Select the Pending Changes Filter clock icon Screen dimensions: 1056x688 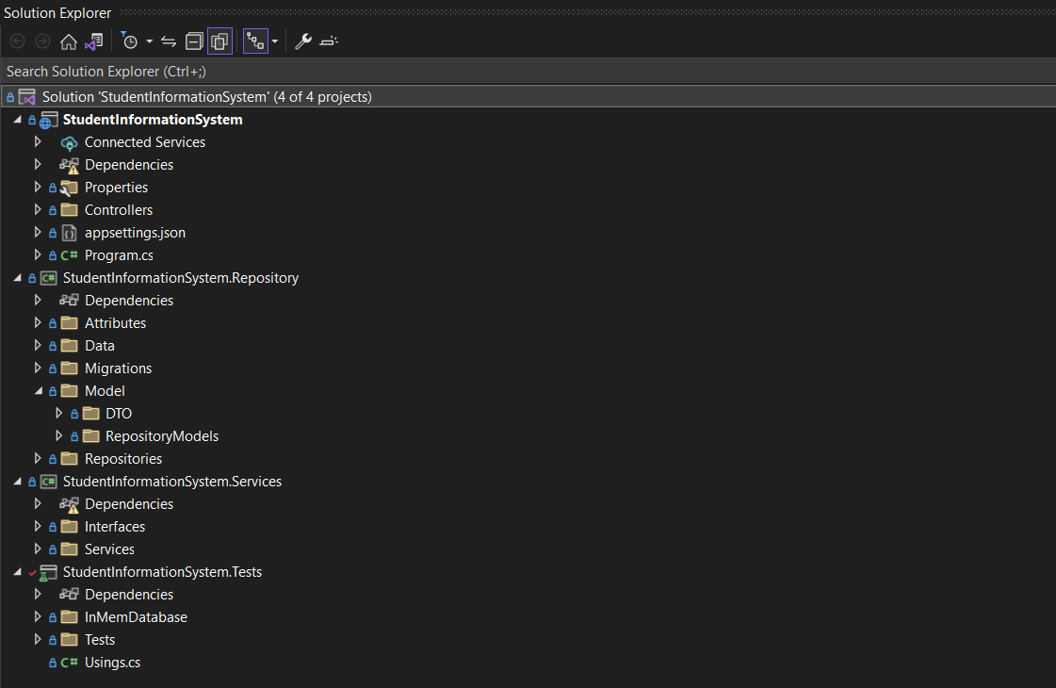[x=130, y=41]
